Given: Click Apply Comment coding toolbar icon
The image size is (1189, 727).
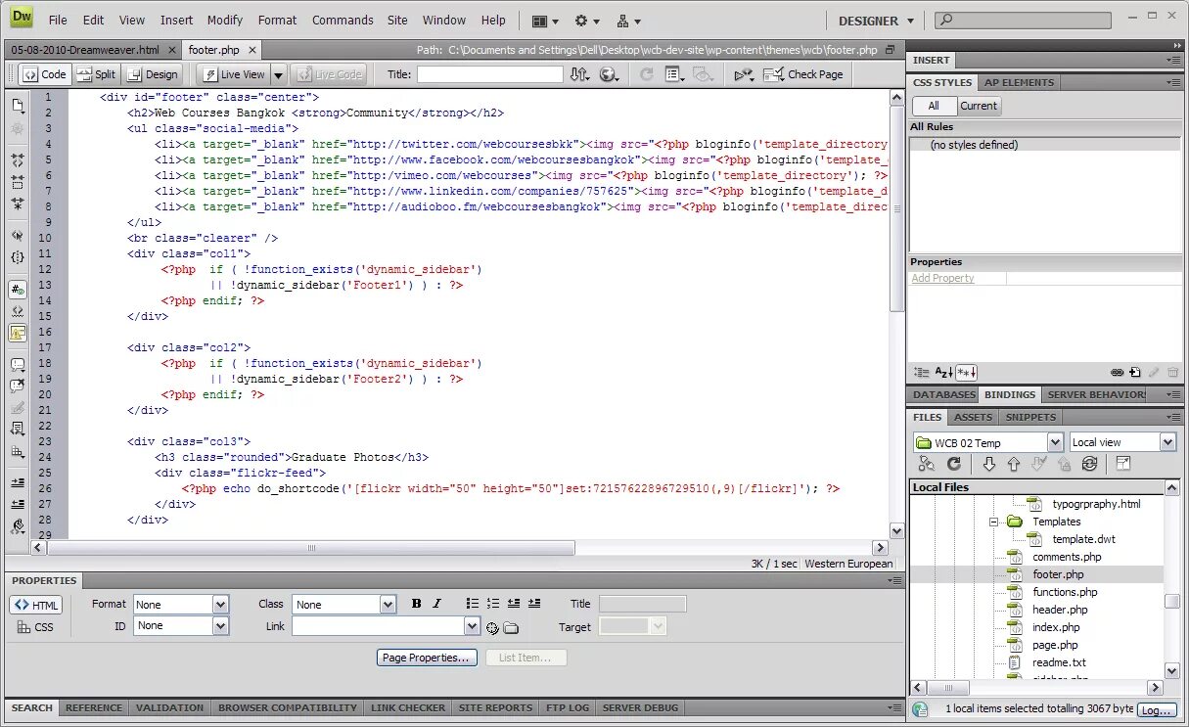Looking at the screenshot, I should (x=17, y=364).
